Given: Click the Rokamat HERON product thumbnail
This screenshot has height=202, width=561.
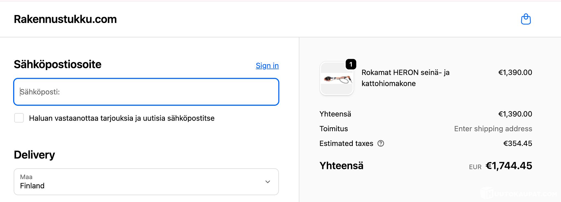Looking at the screenshot, I should pos(337,79).
